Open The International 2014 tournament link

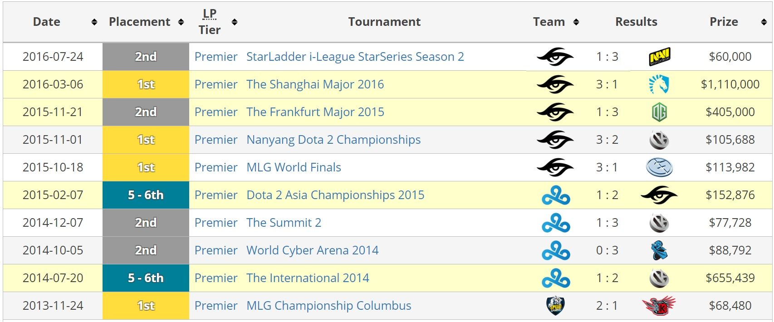tap(308, 278)
